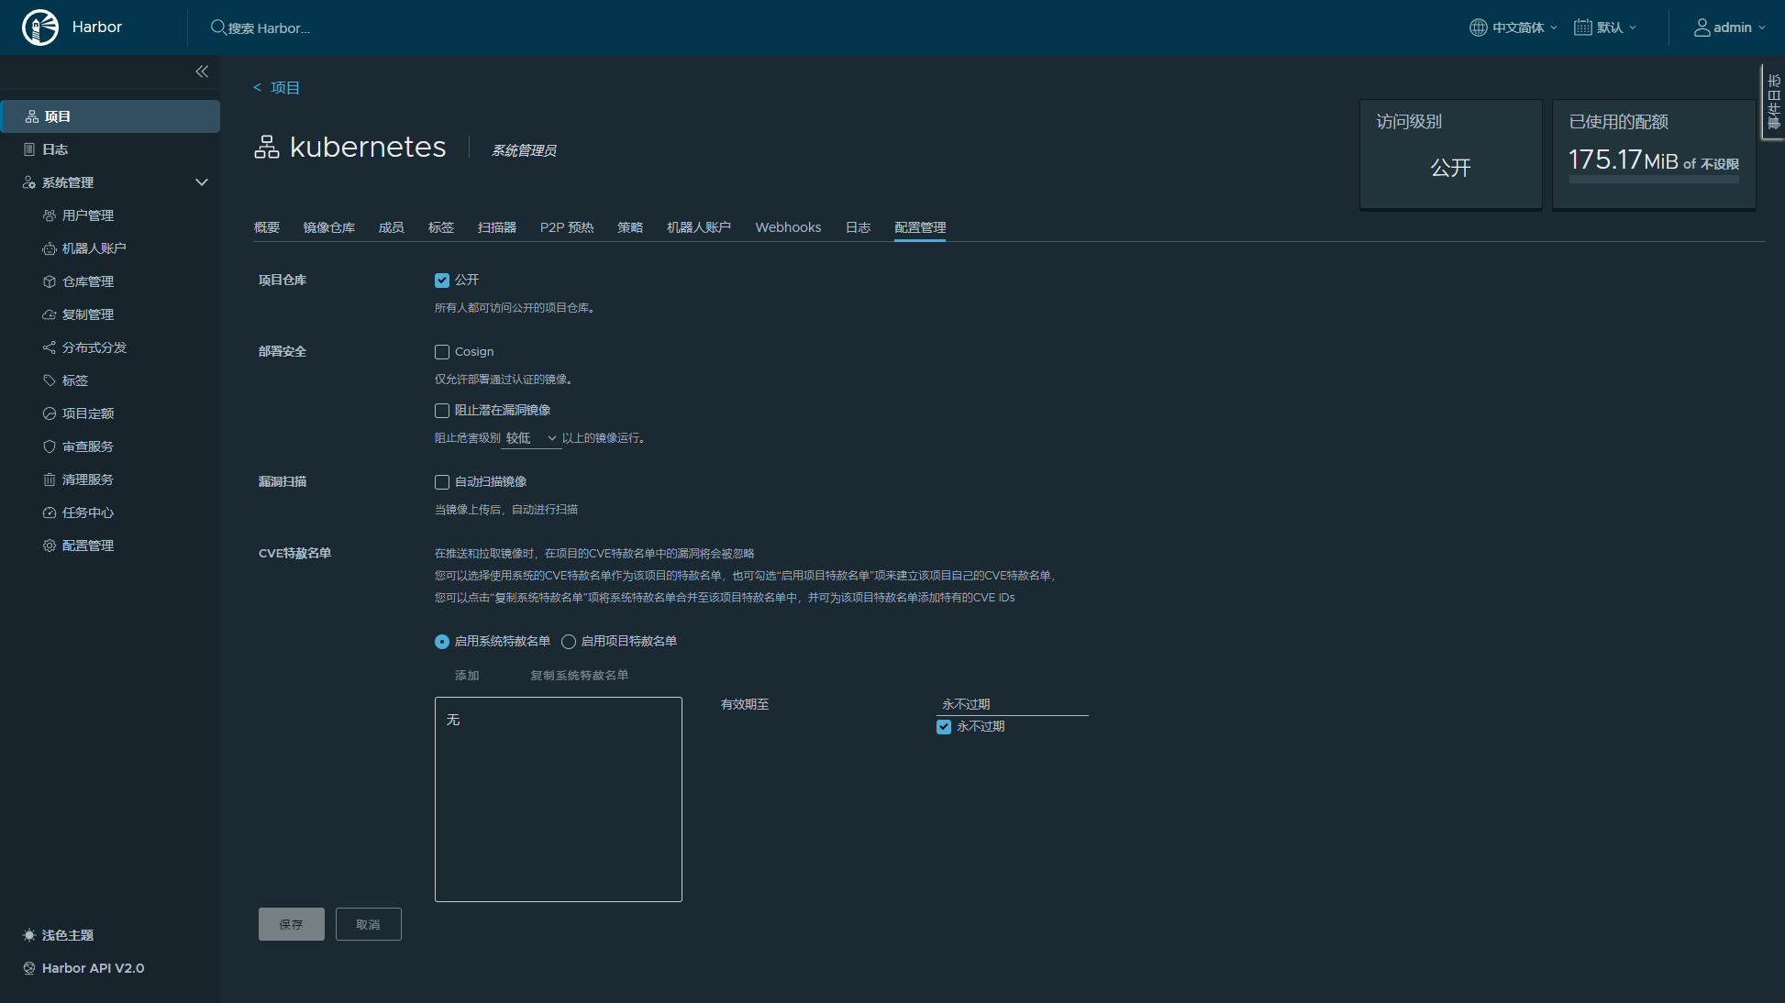Viewport: 1785px width, 1003px height.
Task: Click the admin user avatar icon
Action: pos(1702,28)
